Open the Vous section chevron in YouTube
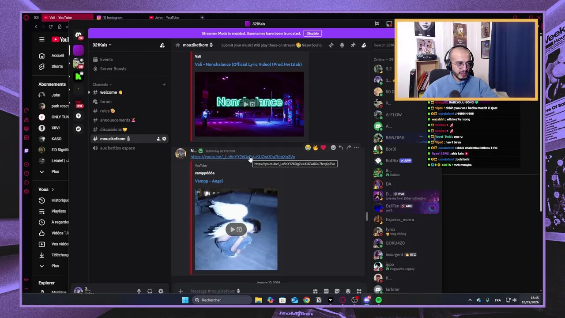565x318 pixels. pyautogui.click(x=53, y=189)
